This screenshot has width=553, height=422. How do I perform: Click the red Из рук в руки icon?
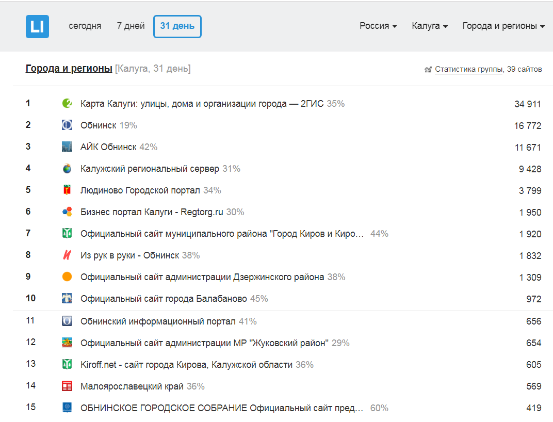point(67,255)
